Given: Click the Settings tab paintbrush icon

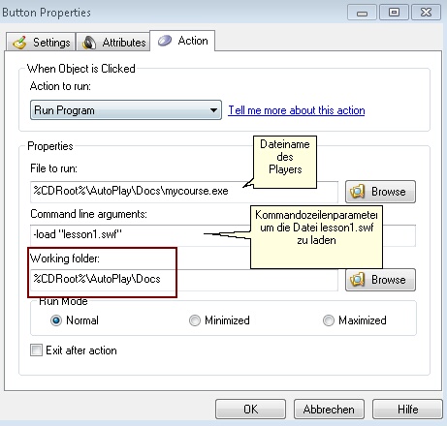Looking at the screenshot, I should point(20,43).
